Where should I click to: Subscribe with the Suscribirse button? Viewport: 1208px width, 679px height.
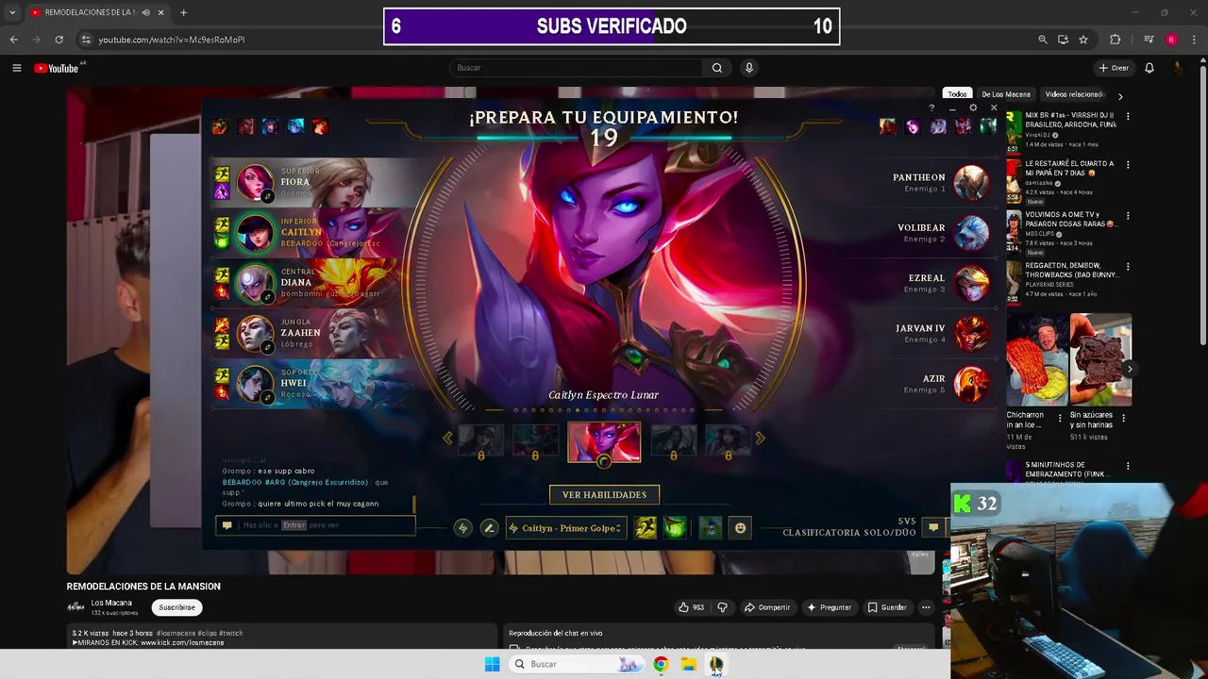tap(176, 607)
